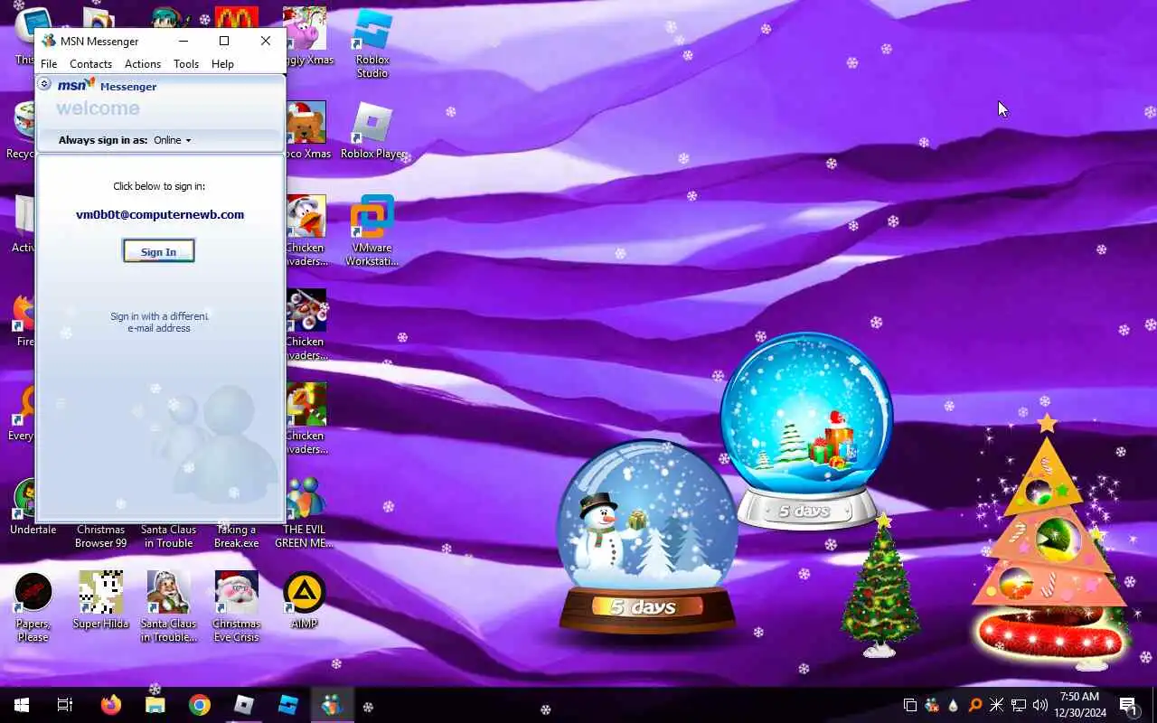Image resolution: width=1157 pixels, height=723 pixels.
Task: Click the Sign In button
Action: [x=158, y=251]
